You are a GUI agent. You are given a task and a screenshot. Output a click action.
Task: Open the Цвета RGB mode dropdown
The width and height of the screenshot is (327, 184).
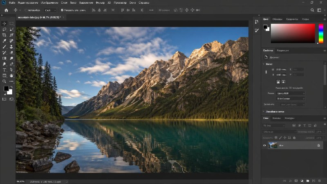point(291,93)
